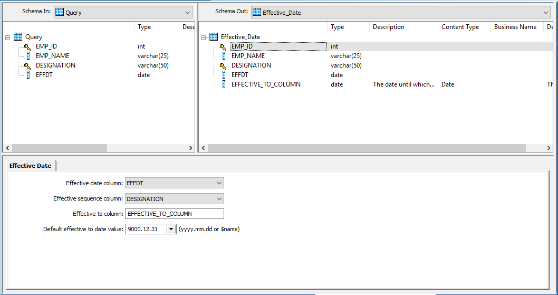Collapse the Query tree node
Viewport: 558px width, 295px height.
(x=8, y=37)
